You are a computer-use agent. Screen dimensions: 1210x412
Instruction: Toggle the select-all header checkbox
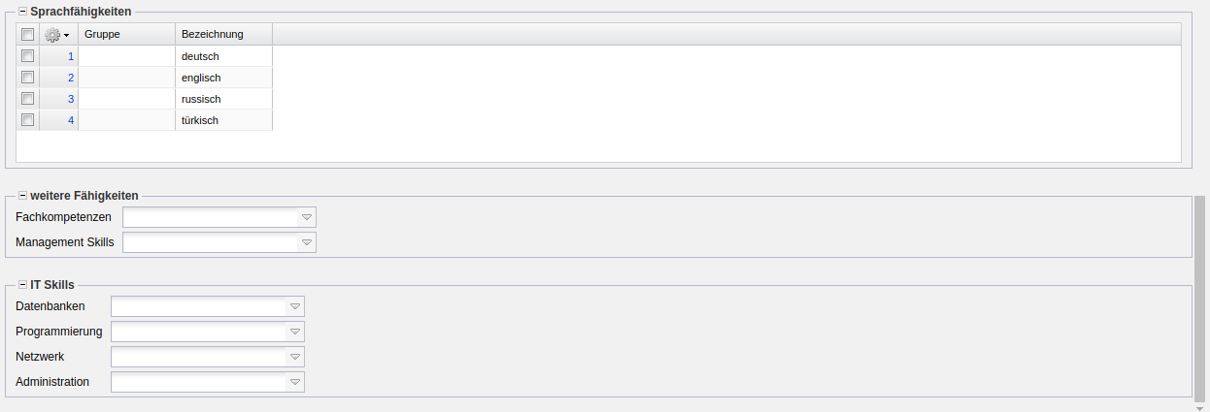27,35
